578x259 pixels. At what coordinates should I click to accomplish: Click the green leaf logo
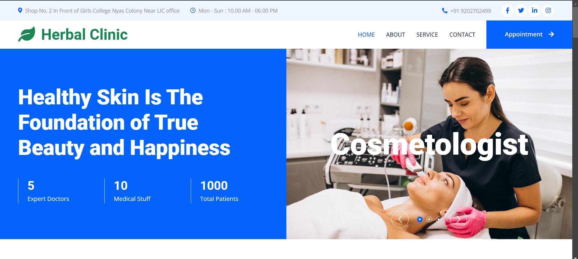click(27, 34)
